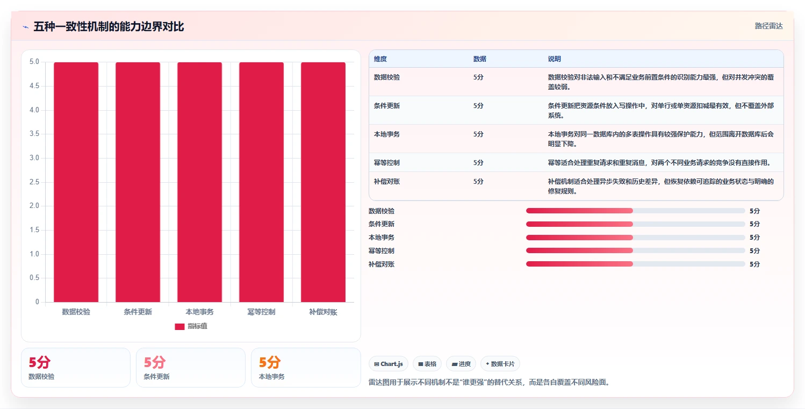Click the 雷达图 footnote text
This screenshot has width=805, height=409.
click(489, 383)
